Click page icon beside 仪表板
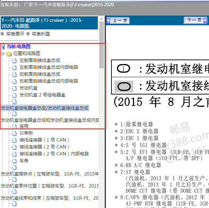209x208 pixels. 14,133
